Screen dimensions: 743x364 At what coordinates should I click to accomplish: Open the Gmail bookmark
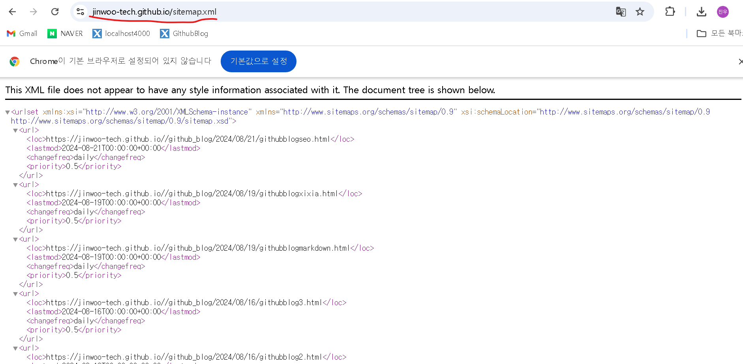pos(22,34)
